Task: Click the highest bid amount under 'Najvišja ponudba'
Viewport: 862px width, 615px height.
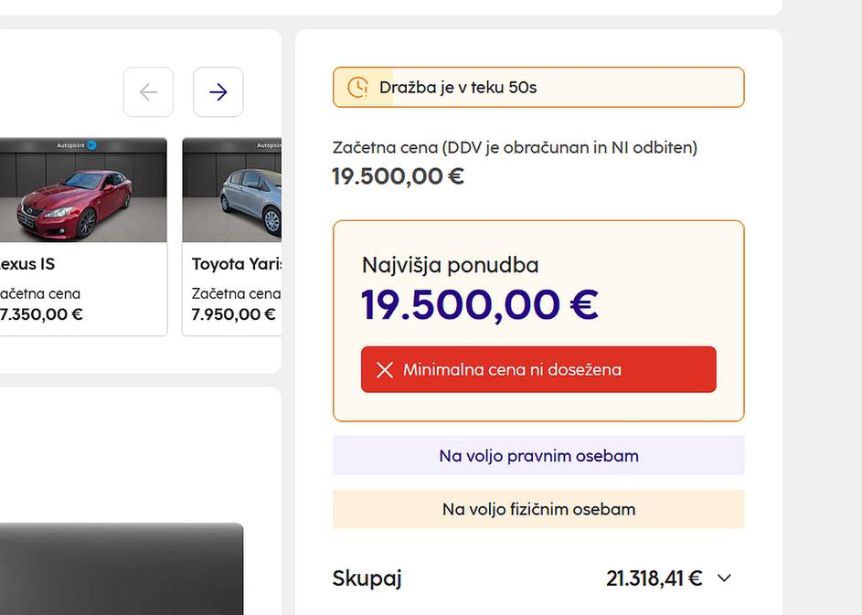Action: [x=479, y=305]
